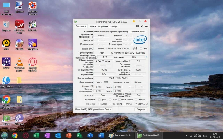Image resolution: width=223 pixels, height=139 pixels.
Task: Click the Chrome icon in the taskbar
Action: point(15,136)
